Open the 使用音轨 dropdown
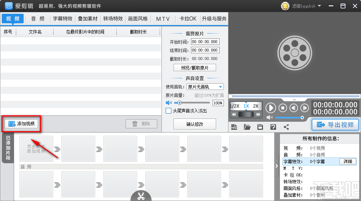This screenshot has height=201, width=361. click(205, 87)
